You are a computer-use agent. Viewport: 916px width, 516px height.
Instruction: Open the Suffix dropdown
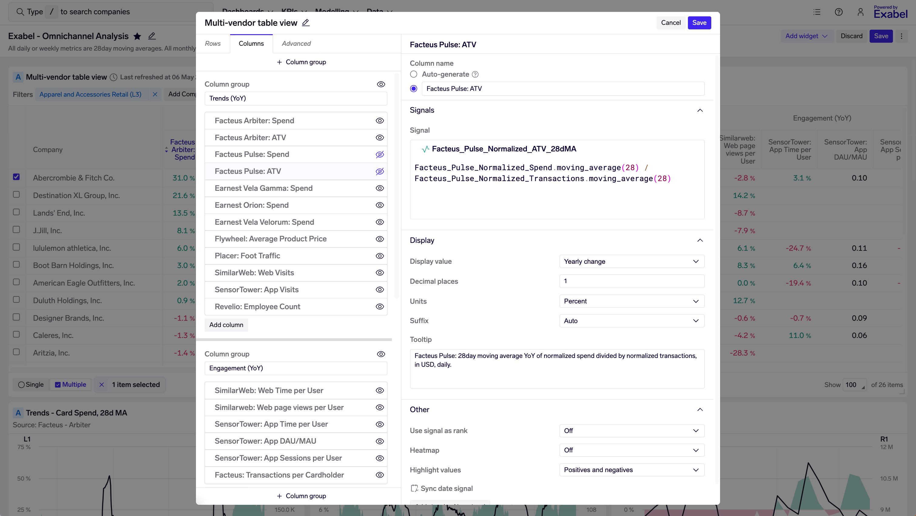tap(631, 321)
